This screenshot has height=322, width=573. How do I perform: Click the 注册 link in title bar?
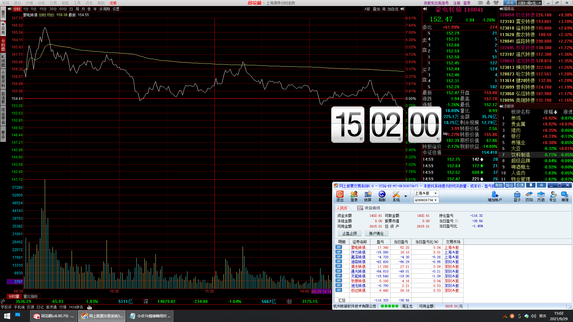coord(457,3)
